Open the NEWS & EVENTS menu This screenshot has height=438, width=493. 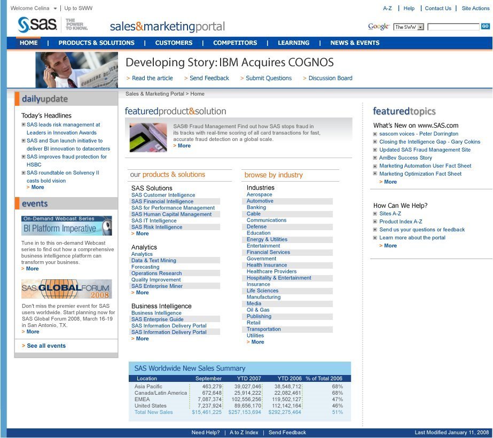[355, 43]
